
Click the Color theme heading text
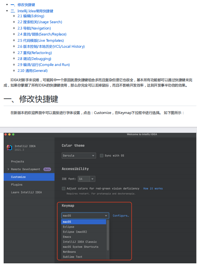pos(73,145)
